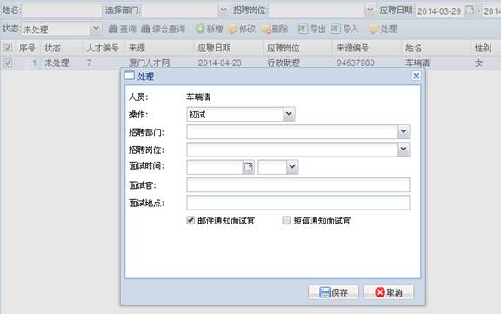Click the 行政助理 position cell
Viewport: 501px width, 314px height.
[283, 63]
